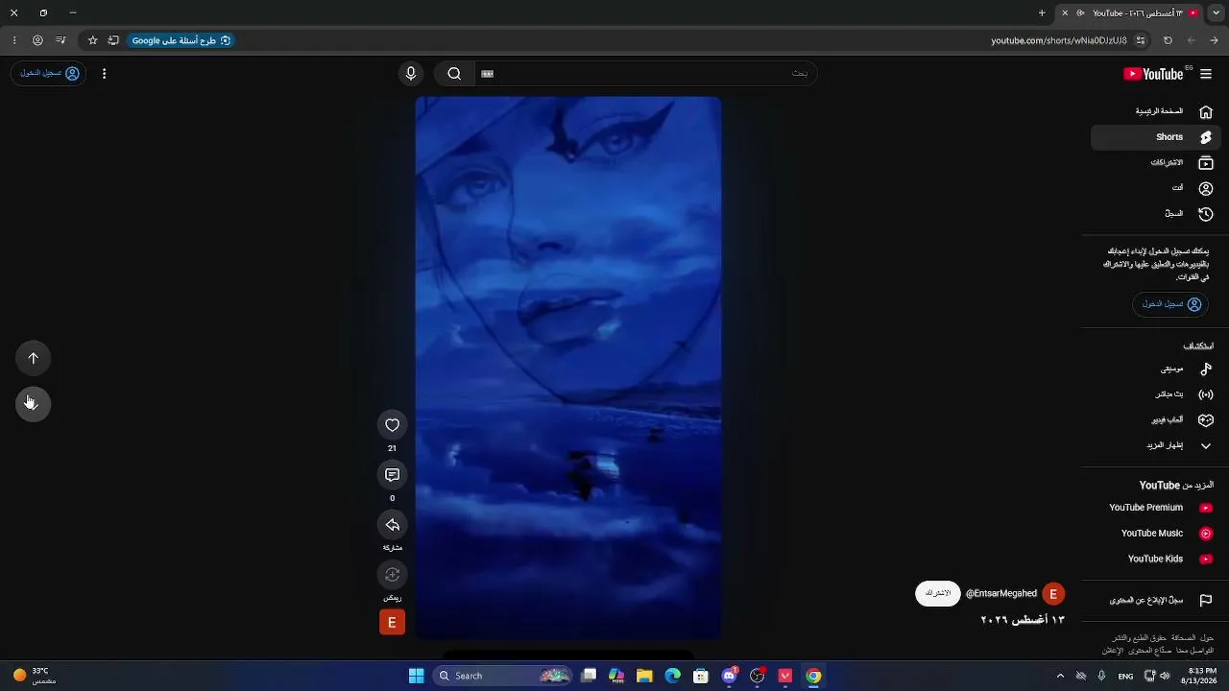Toggle the YouTube hamburger guide menu
This screenshot has height=691, width=1229.
click(x=1206, y=74)
